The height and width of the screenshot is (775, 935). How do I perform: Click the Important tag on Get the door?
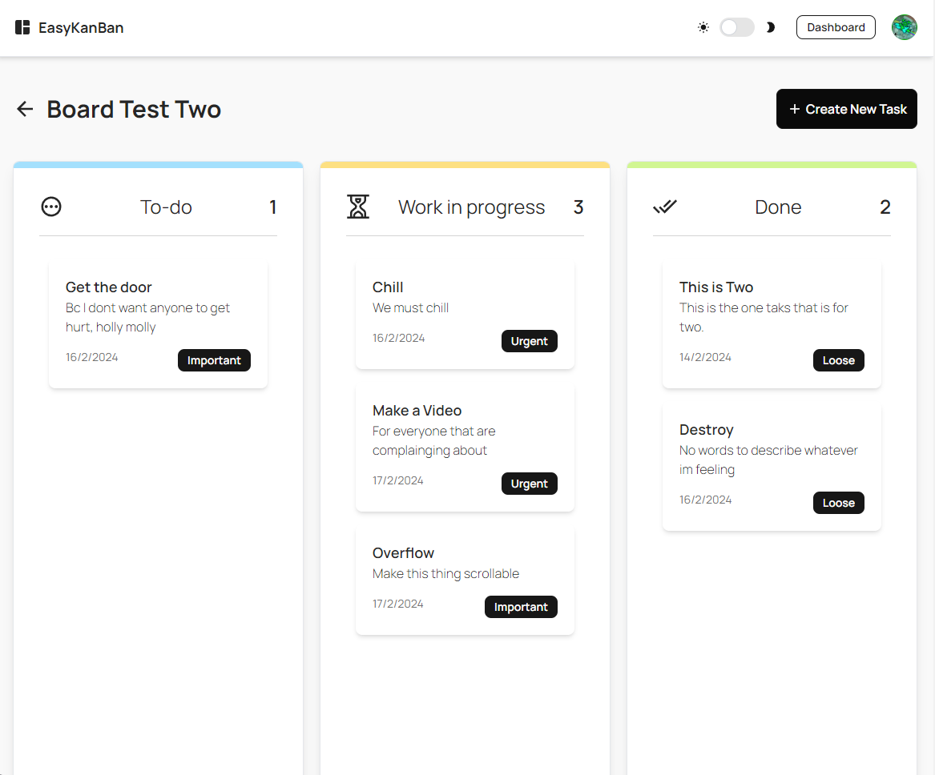coord(214,360)
